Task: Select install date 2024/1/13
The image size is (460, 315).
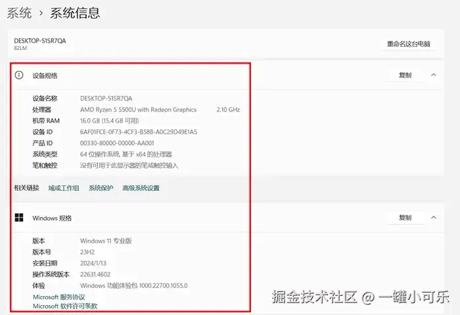Action: (93, 263)
